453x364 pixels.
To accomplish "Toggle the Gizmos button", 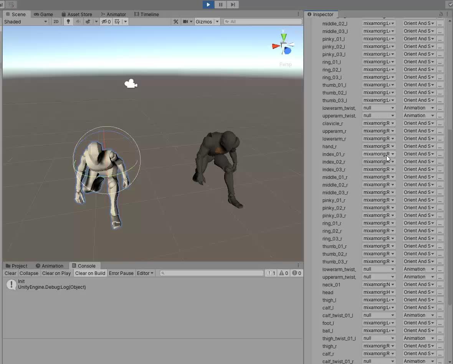I will pyautogui.click(x=204, y=22).
